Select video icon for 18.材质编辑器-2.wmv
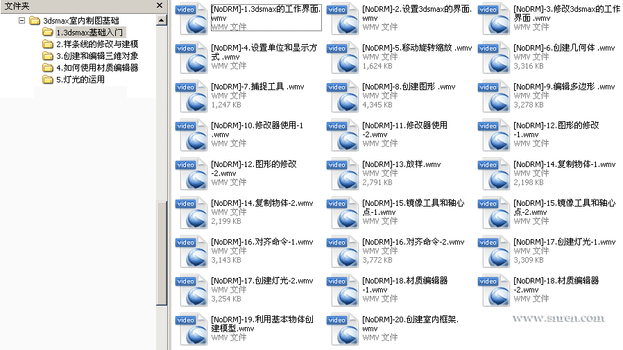The width and height of the screenshot is (623, 350). coord(494,291)
